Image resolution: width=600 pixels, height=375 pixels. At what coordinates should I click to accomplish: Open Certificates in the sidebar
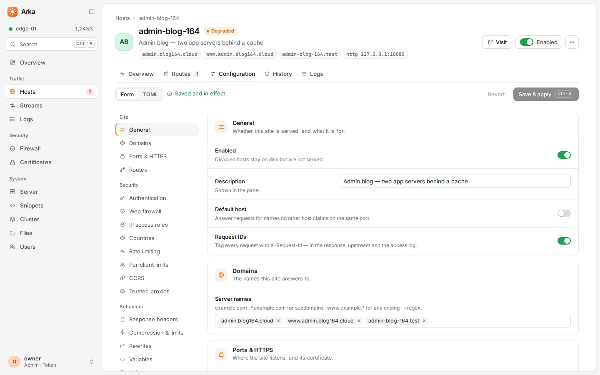tap(51, 162)
